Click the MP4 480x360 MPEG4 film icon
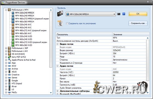Image resolution: width=153 pixels, height=99 pixels. [x=13, y=22]
